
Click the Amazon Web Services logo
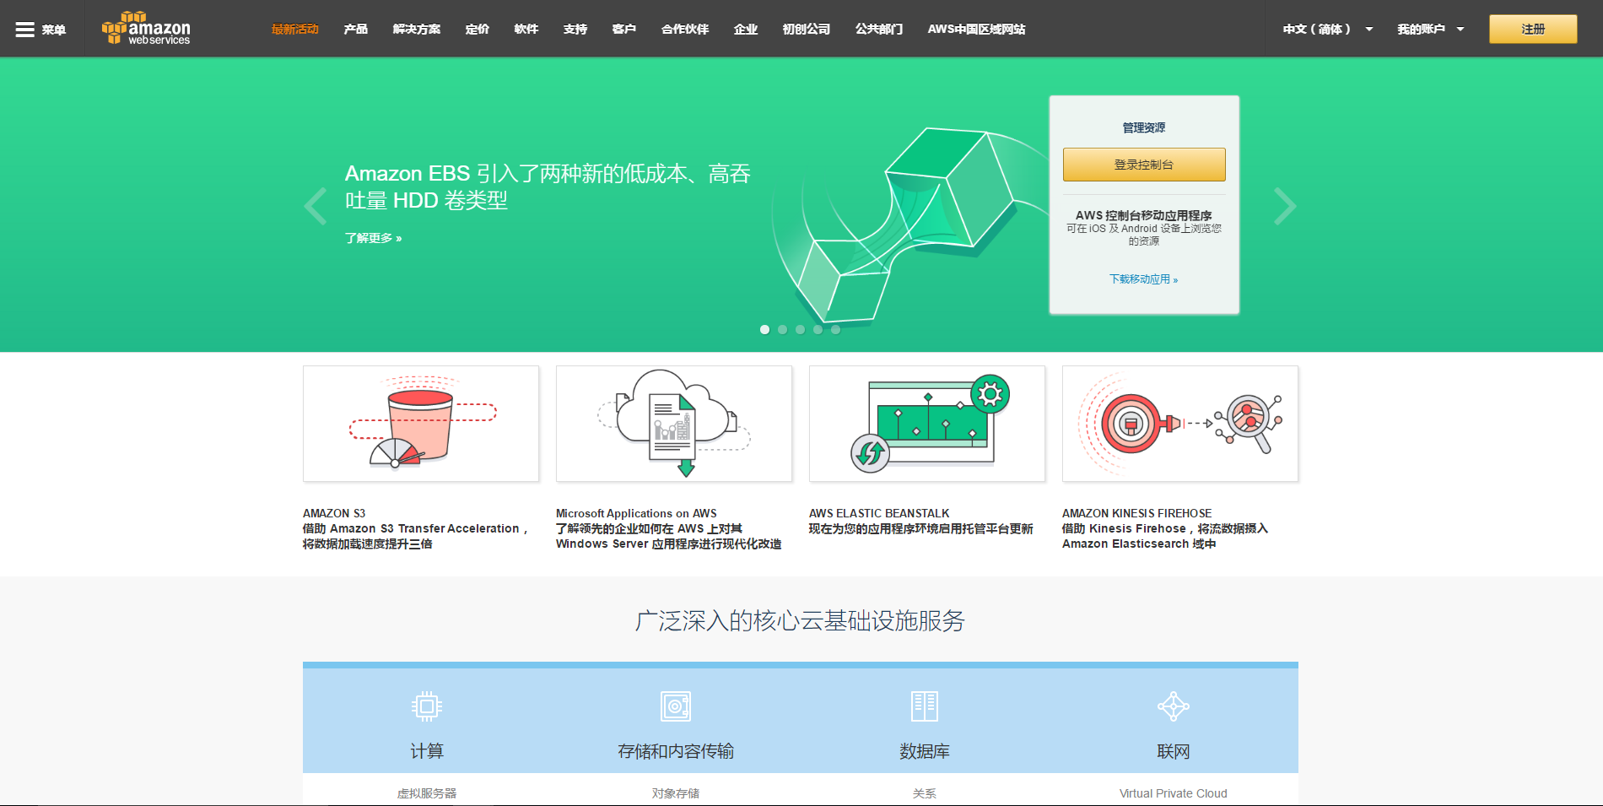click(146, 29)
